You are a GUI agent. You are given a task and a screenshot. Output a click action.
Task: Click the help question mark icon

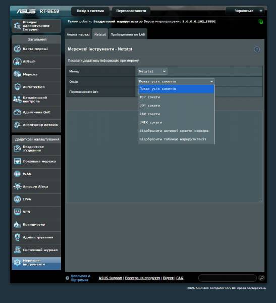pos(257,49)
